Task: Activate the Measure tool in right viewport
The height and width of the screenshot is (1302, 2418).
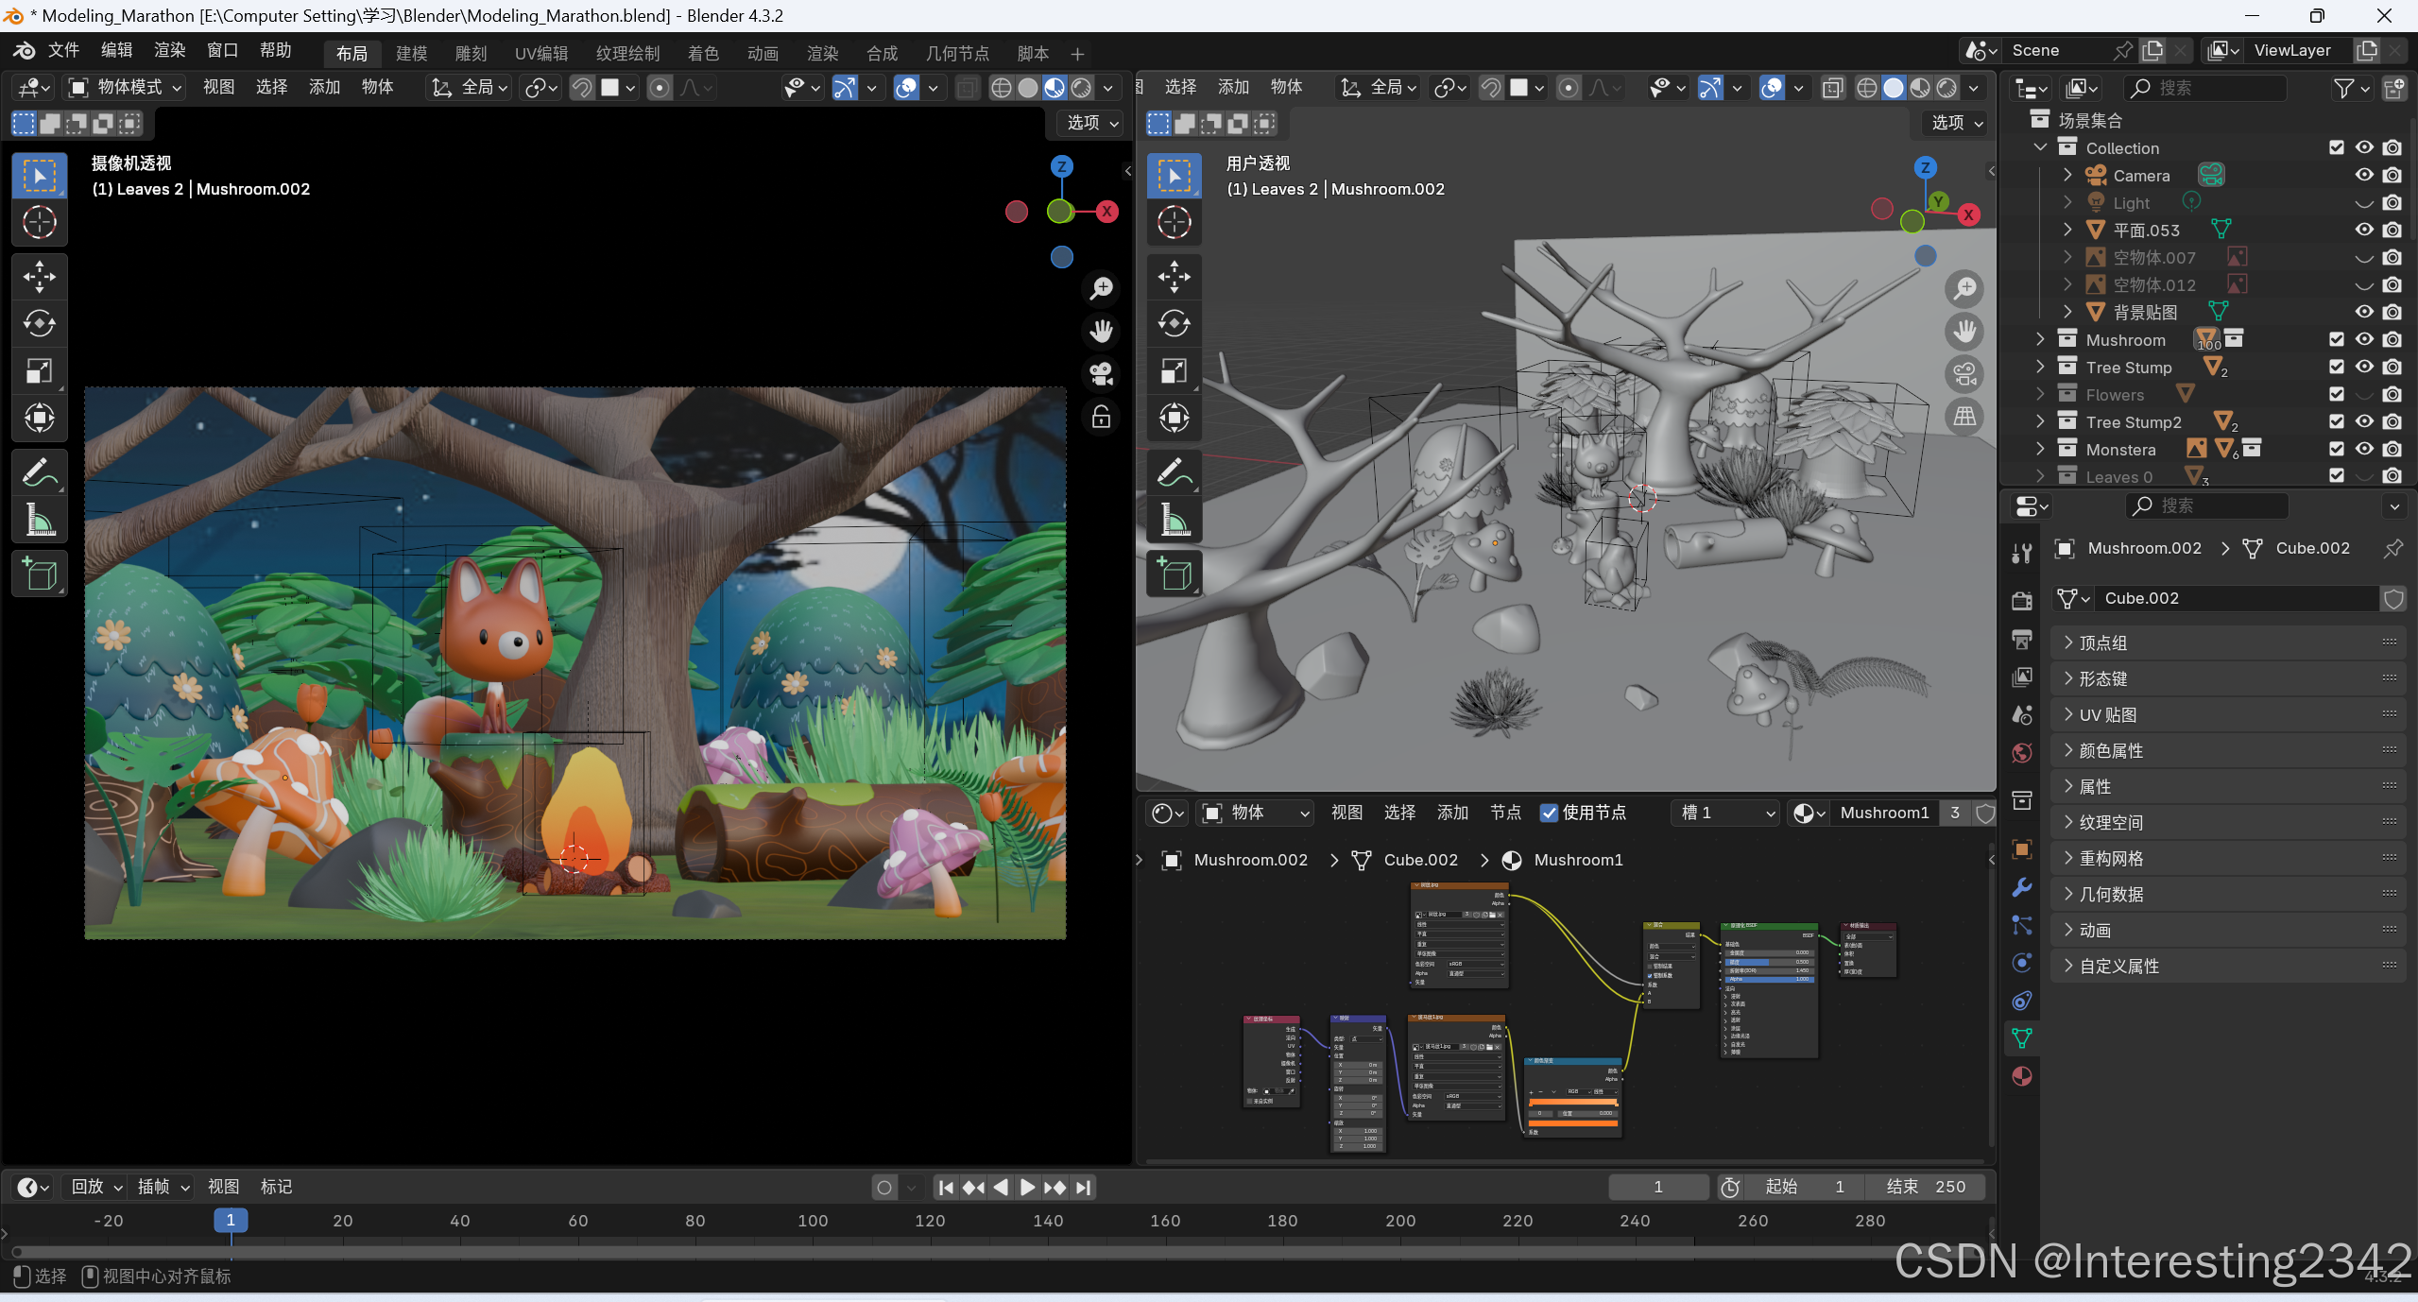Action: click(1174, 519)
